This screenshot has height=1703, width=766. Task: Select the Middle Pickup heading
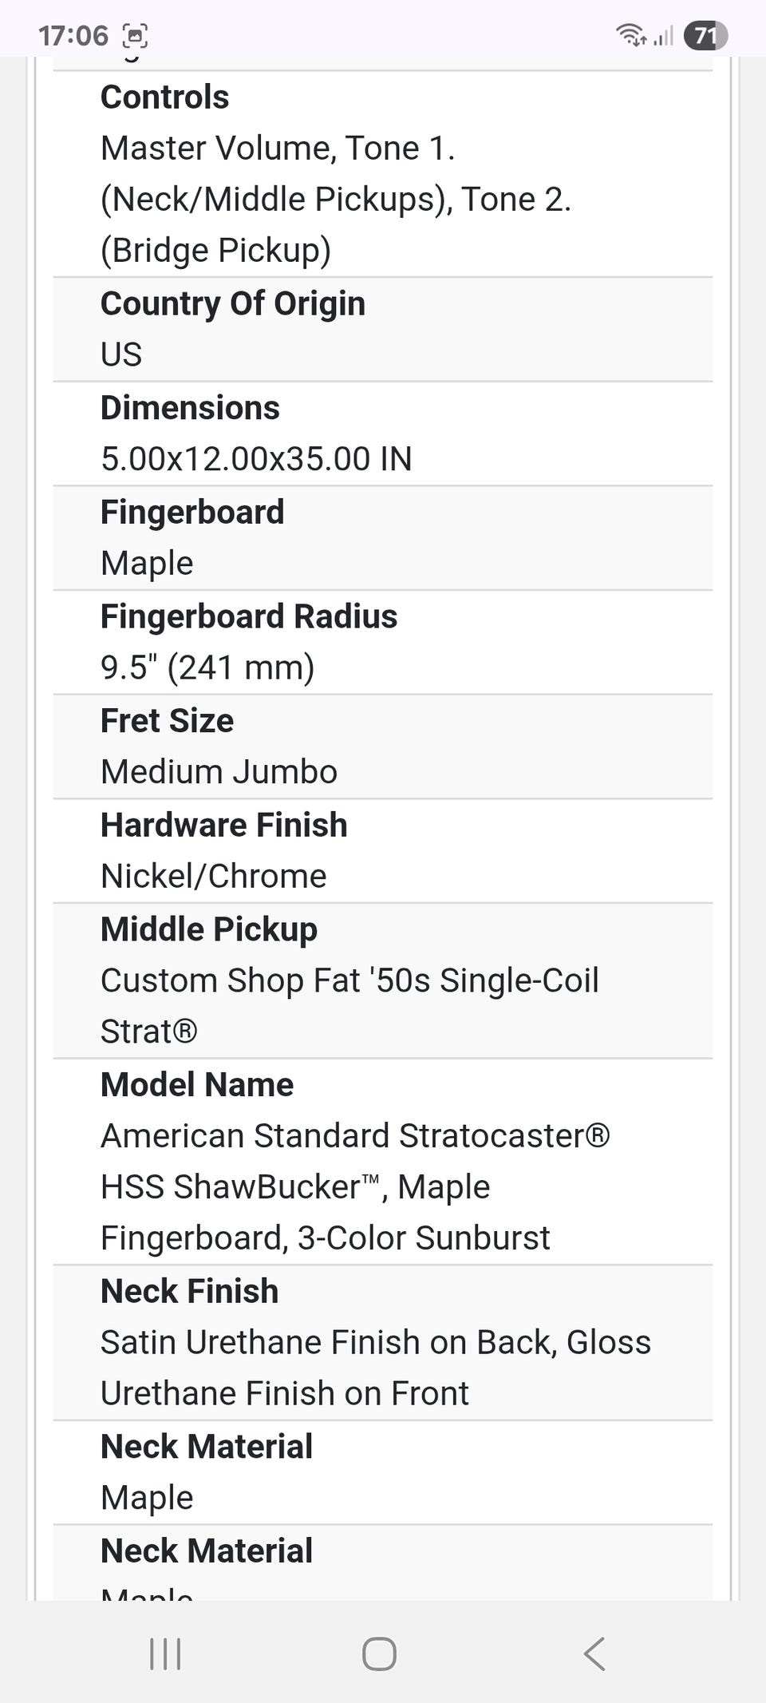pyautogui.click(x=209, y=929)
